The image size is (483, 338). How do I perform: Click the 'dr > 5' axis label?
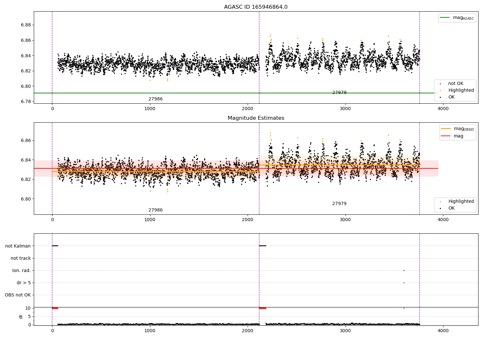tap(24, 283)
